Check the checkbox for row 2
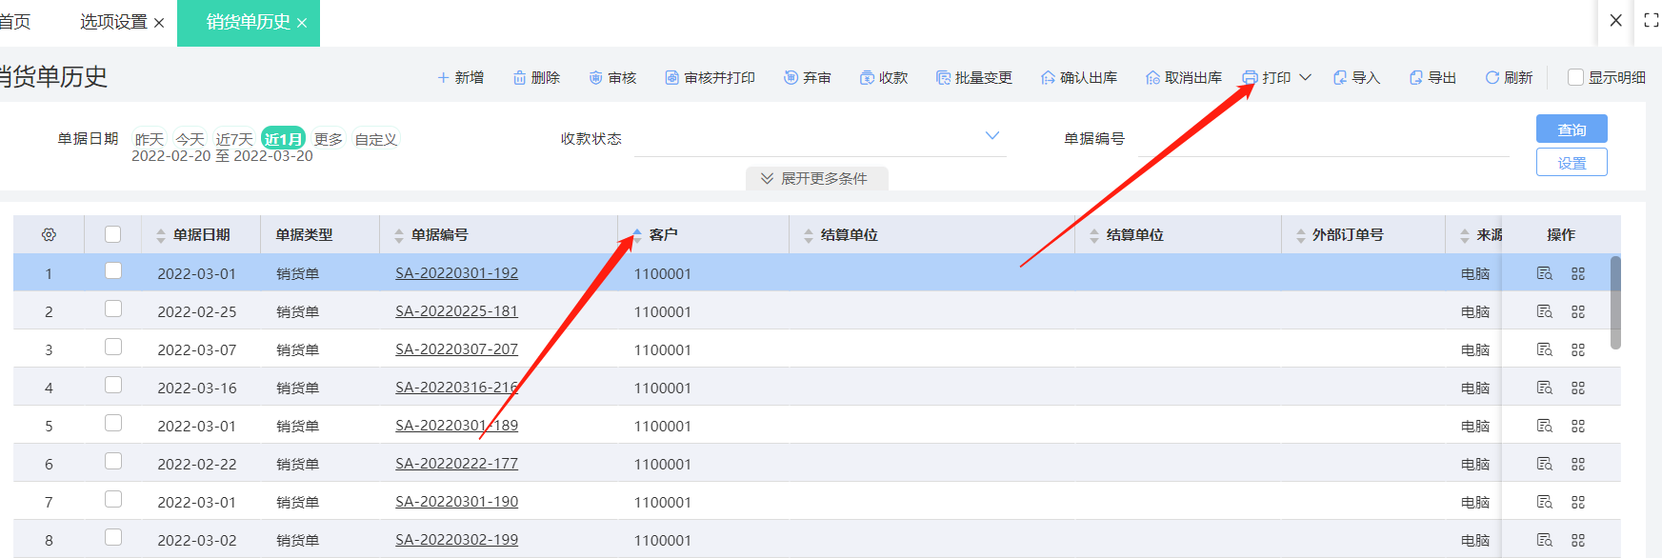 point(113,309)
